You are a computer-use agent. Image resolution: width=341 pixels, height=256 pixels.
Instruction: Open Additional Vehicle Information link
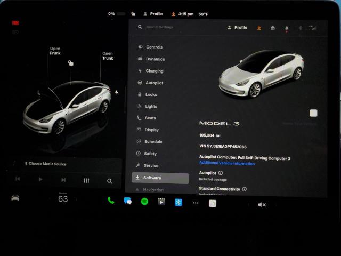coord(226,163)
